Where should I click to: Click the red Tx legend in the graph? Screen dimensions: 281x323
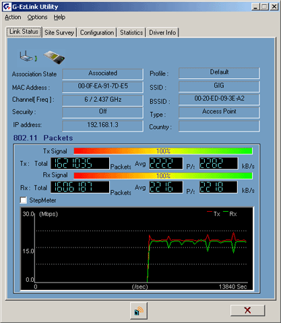[214, 214]
